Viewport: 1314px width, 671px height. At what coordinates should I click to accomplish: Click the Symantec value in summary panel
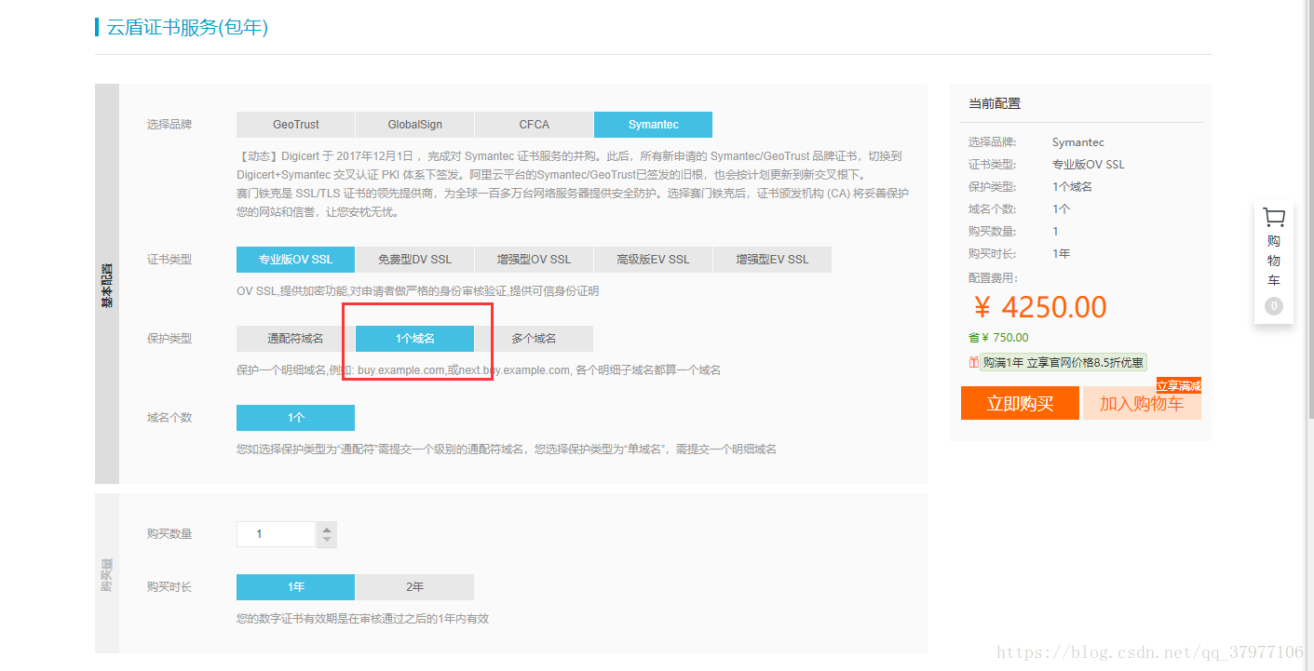tap(1078, 142)
